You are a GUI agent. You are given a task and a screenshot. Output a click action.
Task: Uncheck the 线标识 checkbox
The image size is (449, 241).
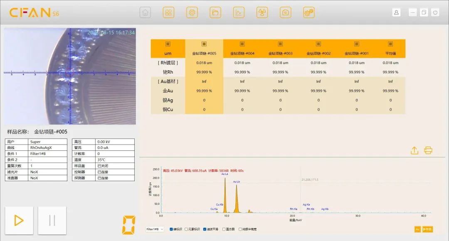tap(171, 229)
